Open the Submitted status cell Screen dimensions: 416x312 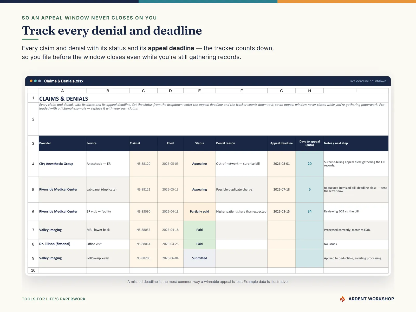(200, 258)
